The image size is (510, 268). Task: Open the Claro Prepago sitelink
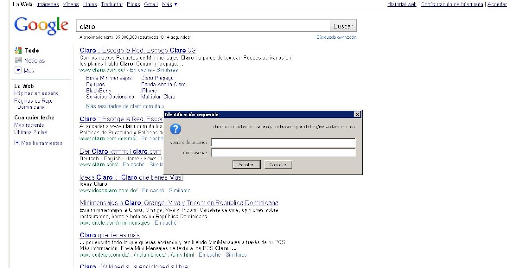tap(157, 78)
